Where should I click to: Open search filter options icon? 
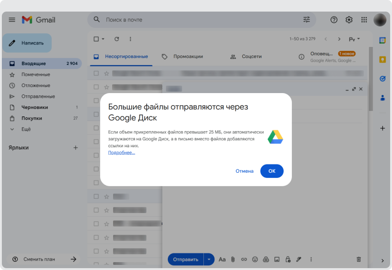[x=306, y=19]
